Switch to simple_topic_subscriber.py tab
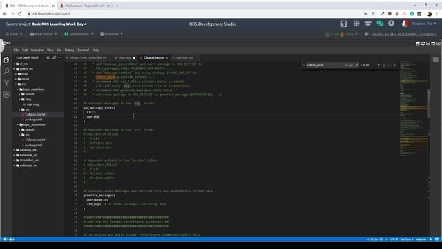This screenshot has width=442, height=249. point(88,57)
